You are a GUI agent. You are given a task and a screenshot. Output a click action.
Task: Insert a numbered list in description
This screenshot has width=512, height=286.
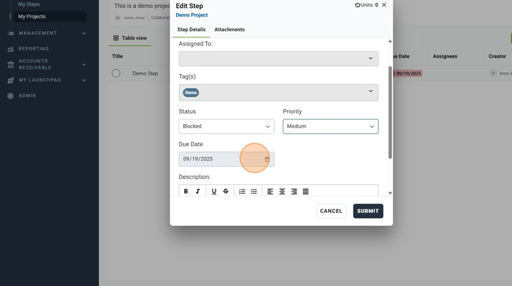242,191
